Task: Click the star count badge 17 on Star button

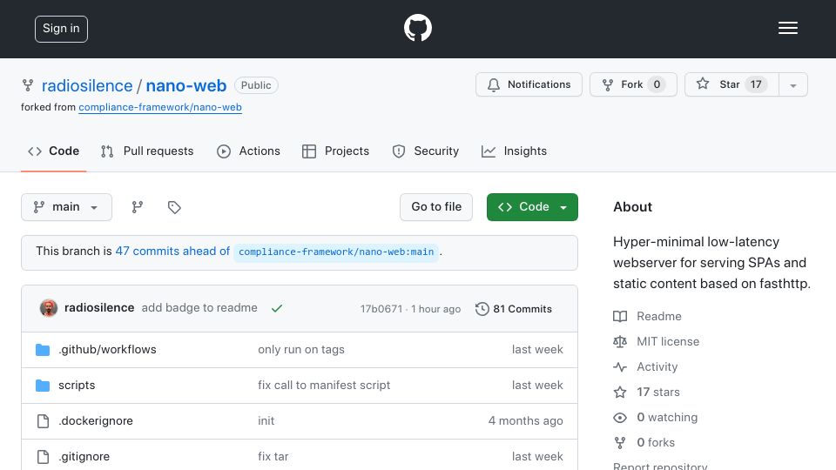Action: [756, 84]
